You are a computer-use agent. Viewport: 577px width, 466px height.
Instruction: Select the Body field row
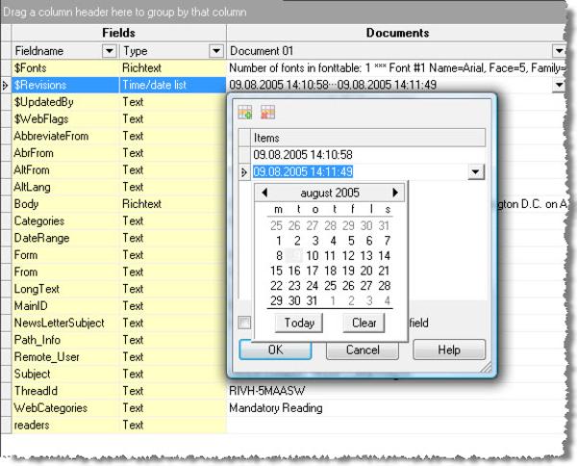click(x=64, y=204)
